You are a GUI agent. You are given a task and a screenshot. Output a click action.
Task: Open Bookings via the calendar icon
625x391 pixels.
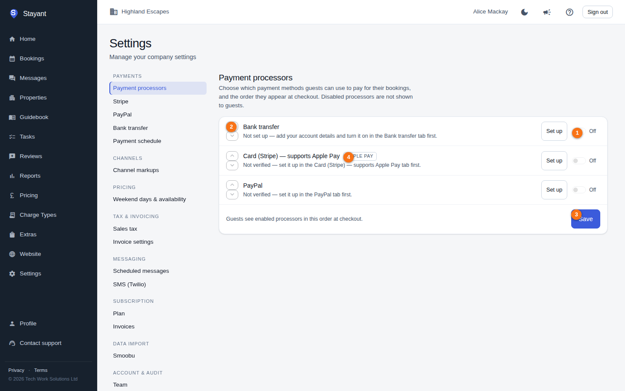(x=12, y=59)
